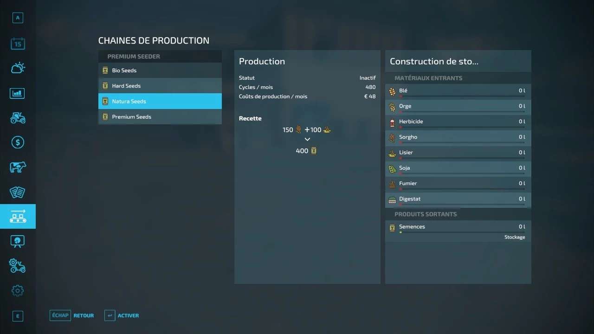
Task: Open the tractor gear settings icon
Action: [18, 266]
